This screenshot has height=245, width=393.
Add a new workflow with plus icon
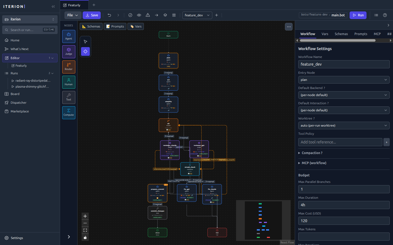(217, 15)
